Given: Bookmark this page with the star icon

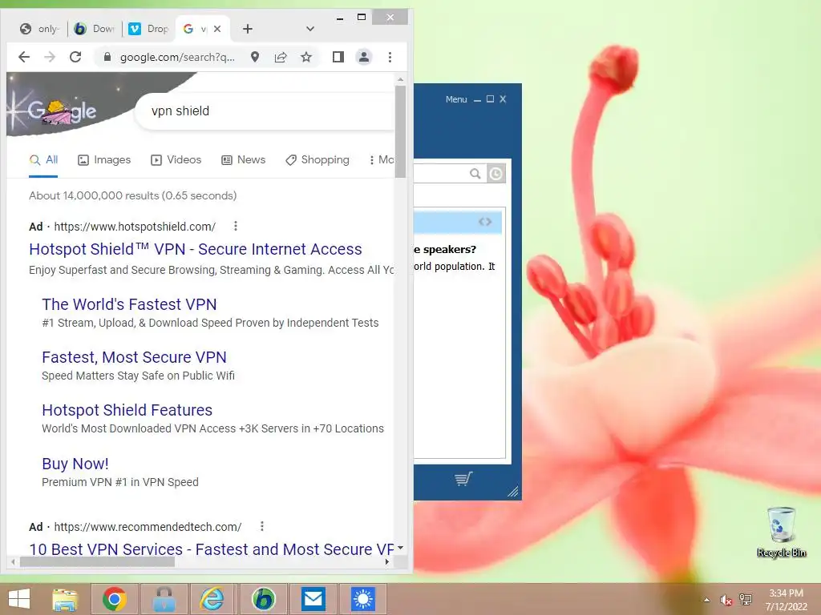Looking at the screenshot, I should click(306, 57).
